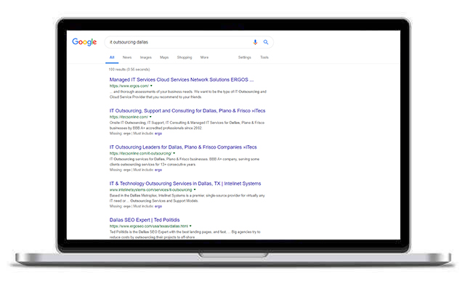Expand the More search categories menu
This screenshot has height=288, width=465.
(x=204, y=57)
